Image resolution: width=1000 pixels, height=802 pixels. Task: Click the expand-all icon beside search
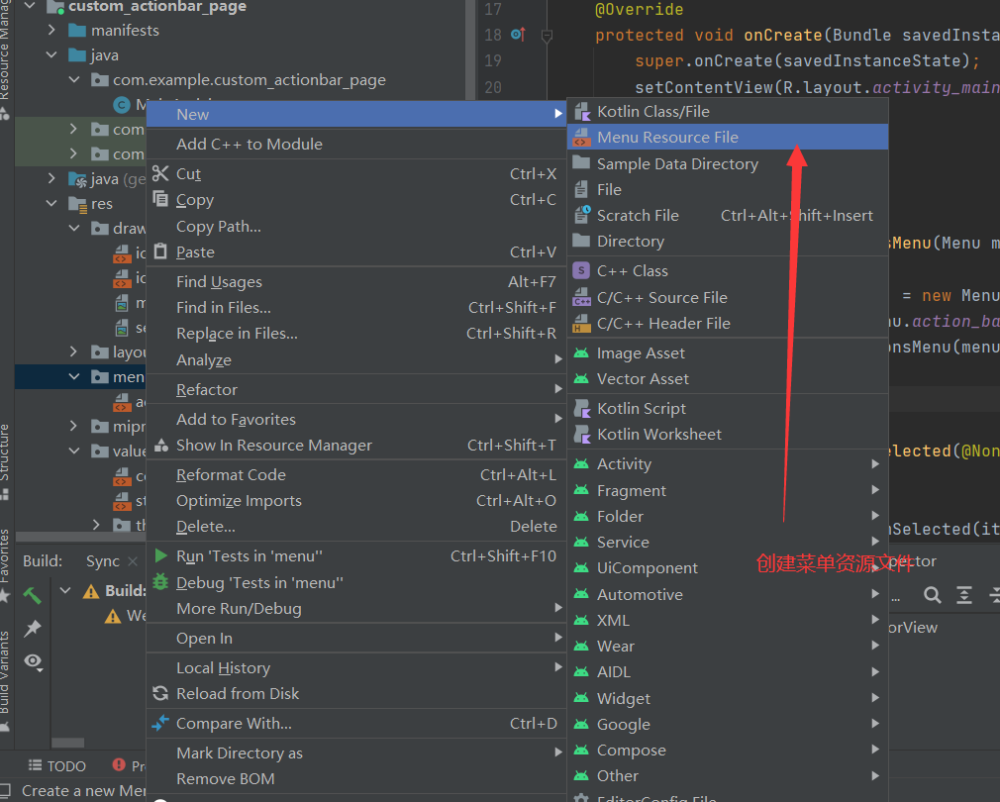[964, 595]
